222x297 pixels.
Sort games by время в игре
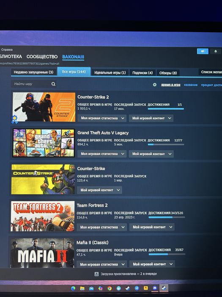pos(171,85)
